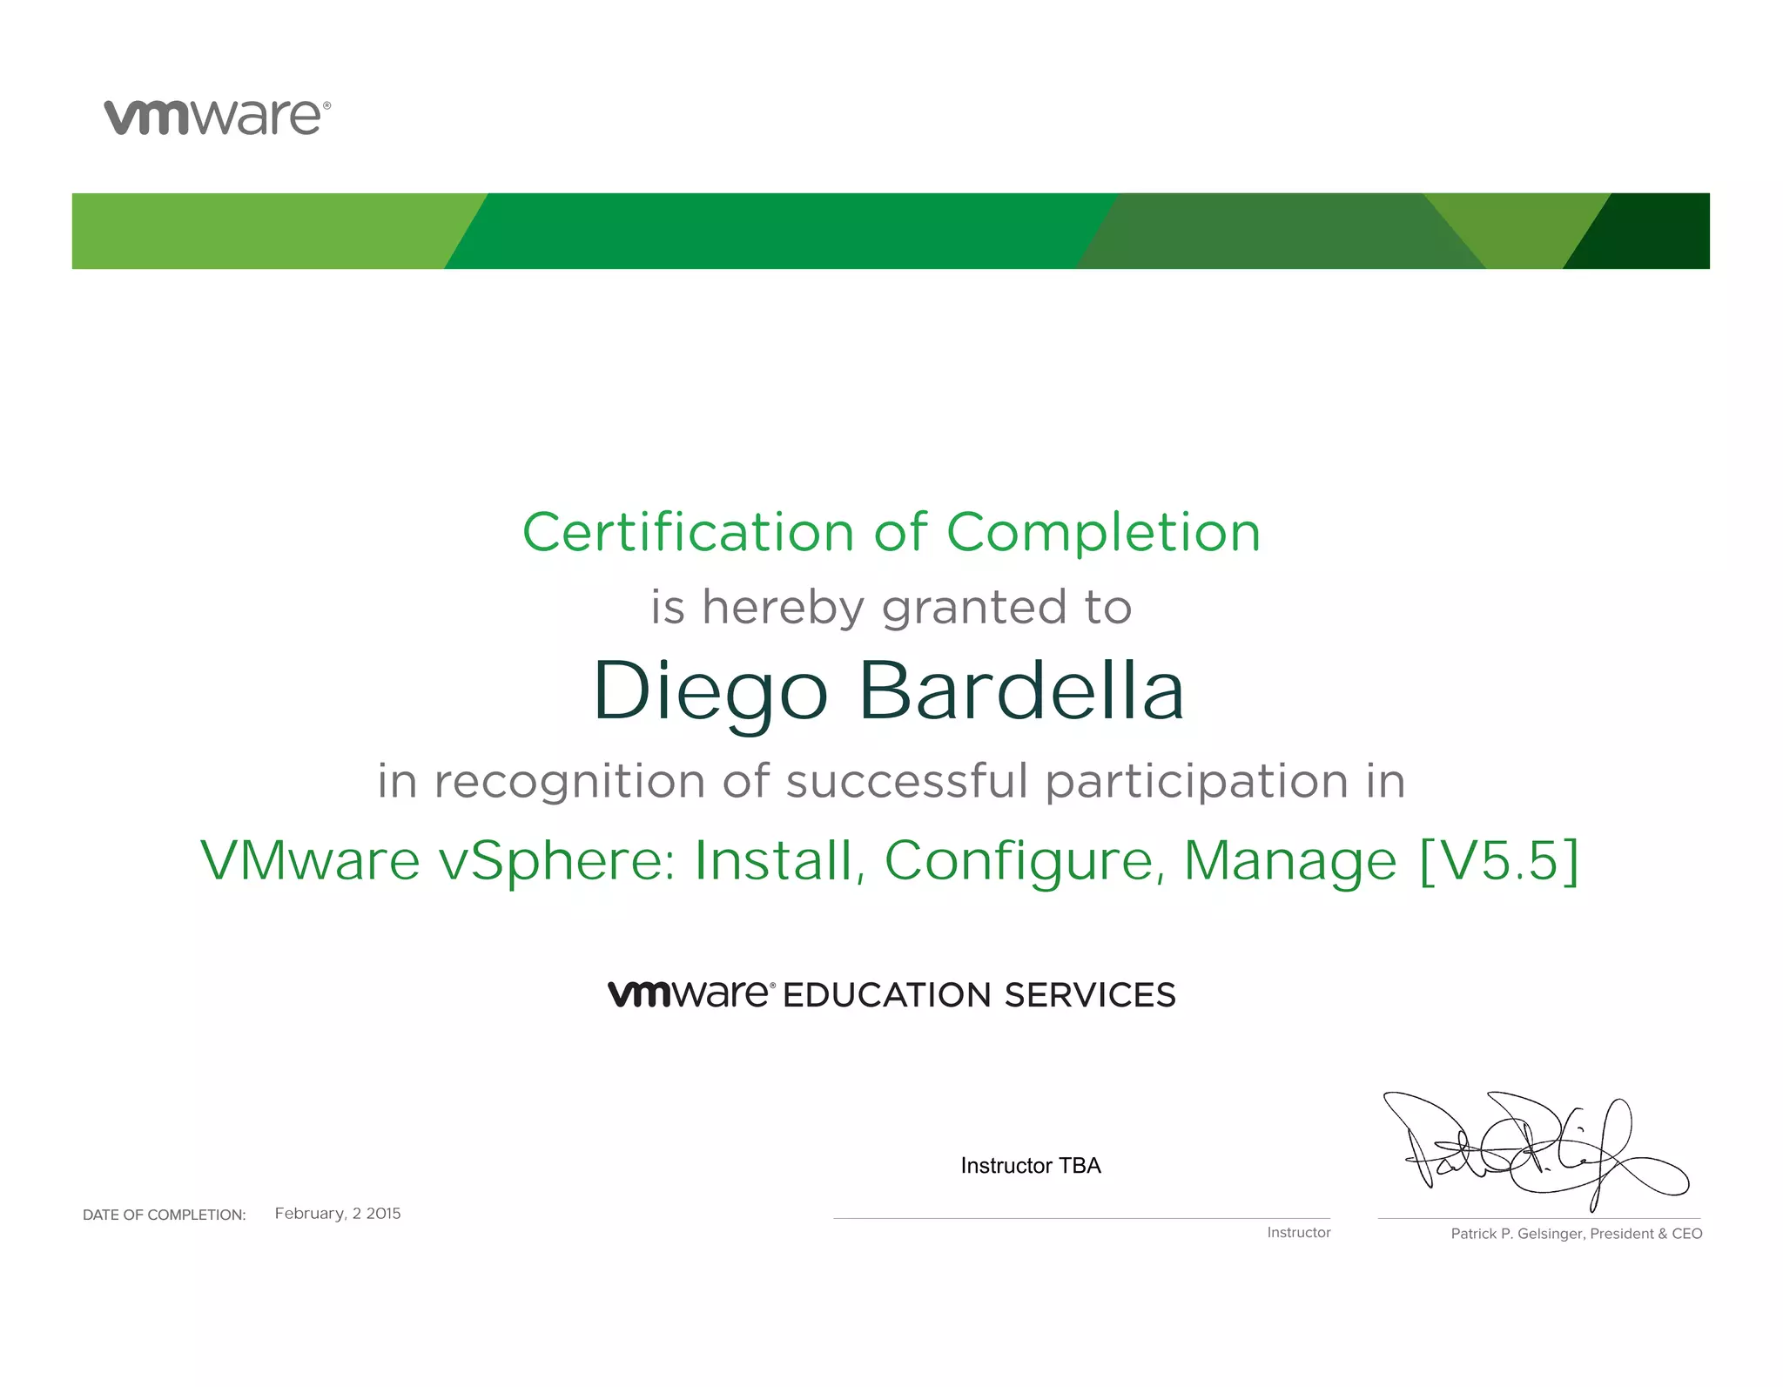Click the dark green banner segment at right end
1783x1387 pixels.
tap(1654, 231)
